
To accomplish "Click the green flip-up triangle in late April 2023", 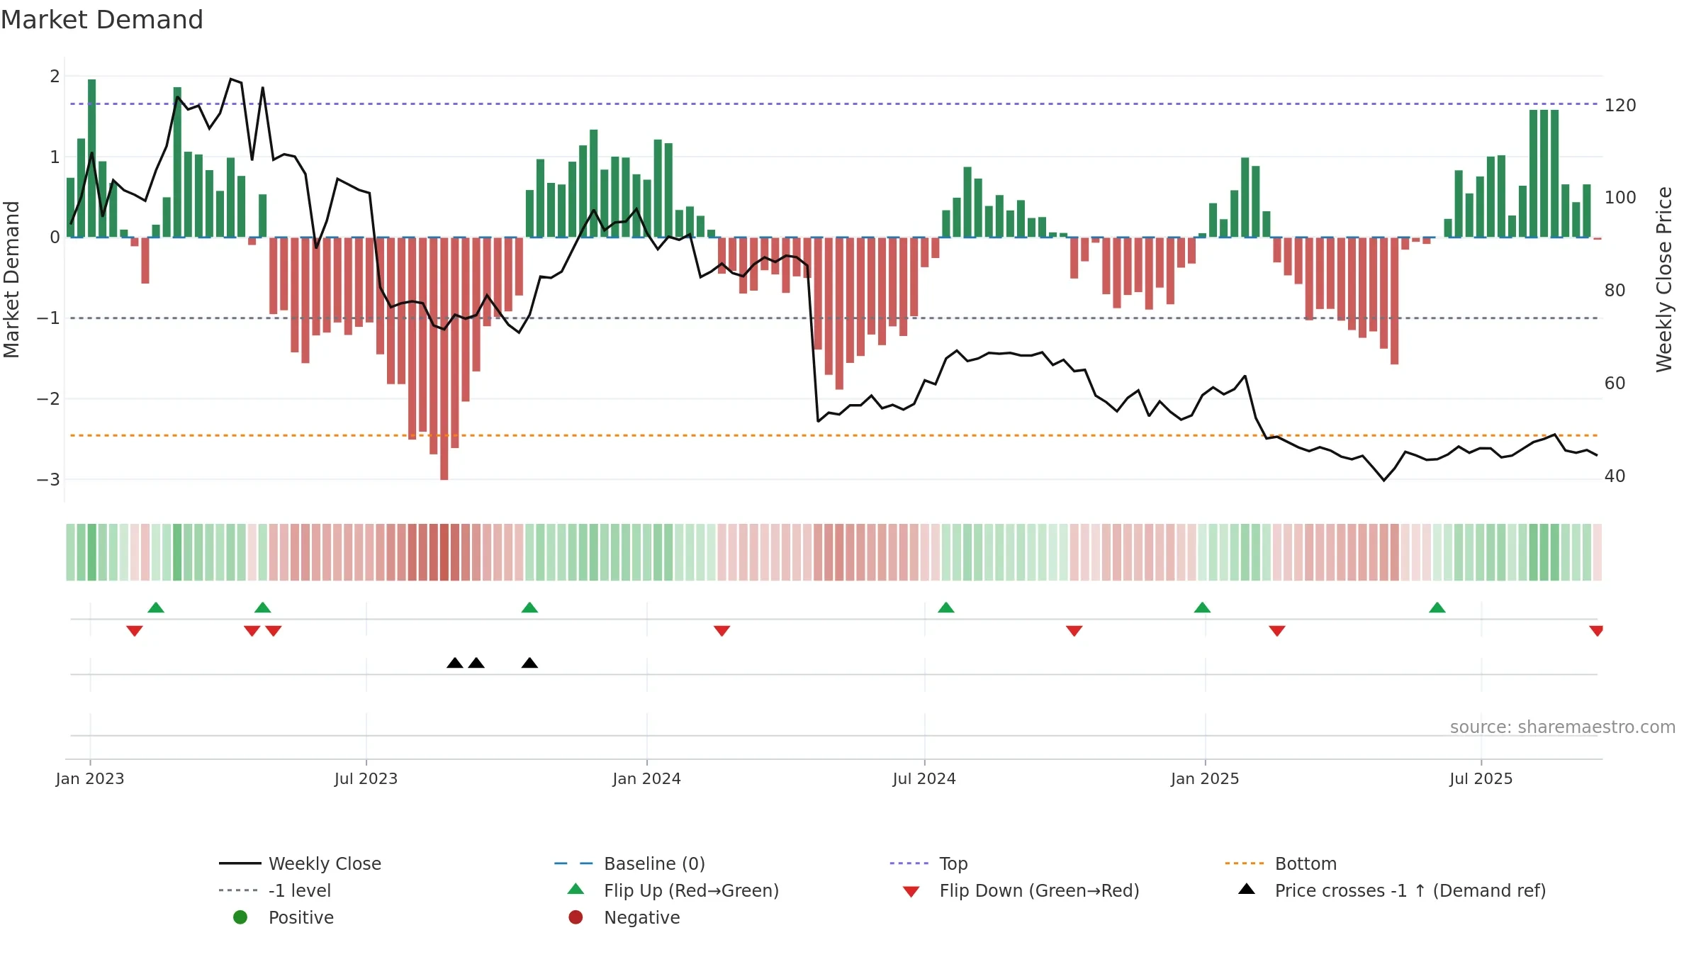I will (263, 608).
